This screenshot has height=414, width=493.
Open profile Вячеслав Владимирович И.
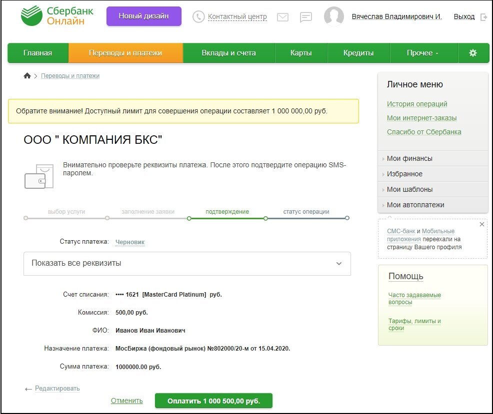pyautogui.click(x=397, y=16)
